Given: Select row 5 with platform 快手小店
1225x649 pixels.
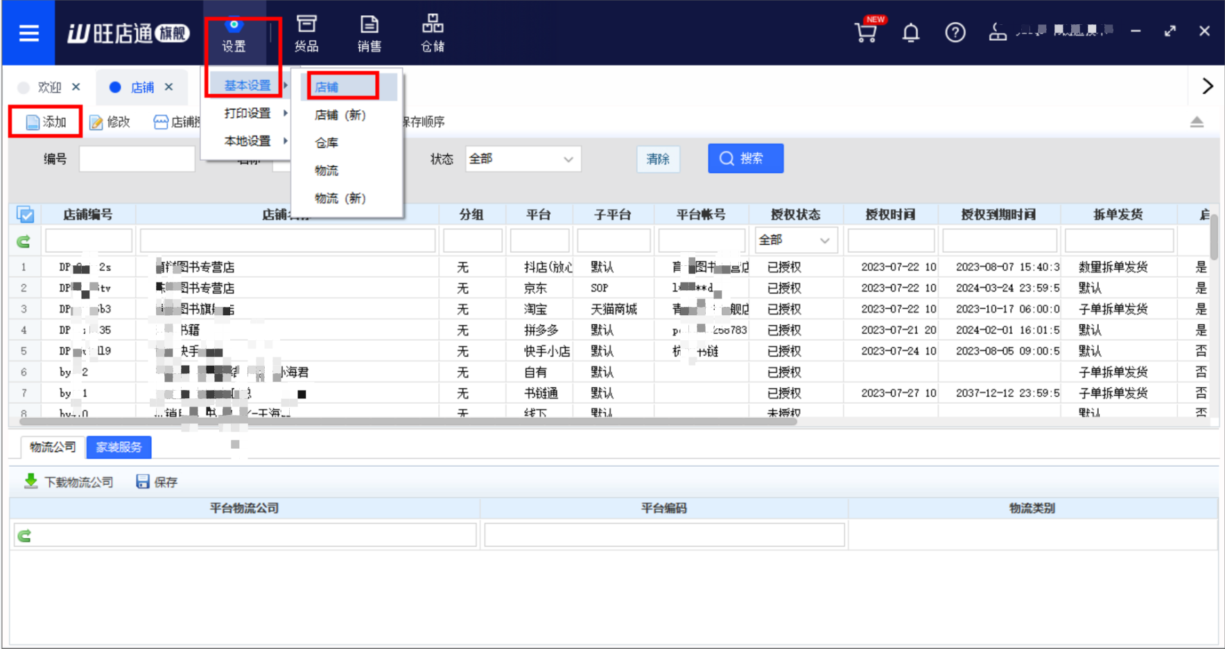Looking at the screenshot, I should click(610, 351).
